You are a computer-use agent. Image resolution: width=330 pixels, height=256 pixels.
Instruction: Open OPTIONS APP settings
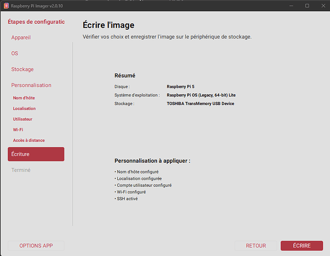pos(36,246)
